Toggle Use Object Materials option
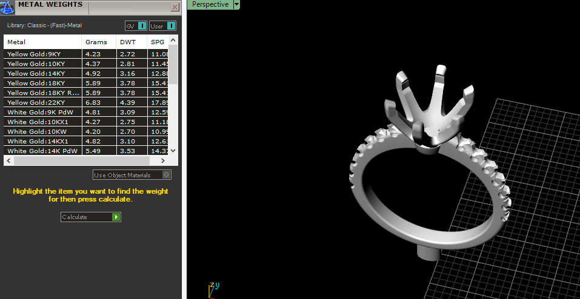 132,175
